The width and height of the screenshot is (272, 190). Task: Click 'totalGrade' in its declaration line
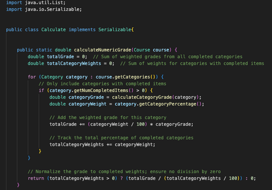(60, 57)
